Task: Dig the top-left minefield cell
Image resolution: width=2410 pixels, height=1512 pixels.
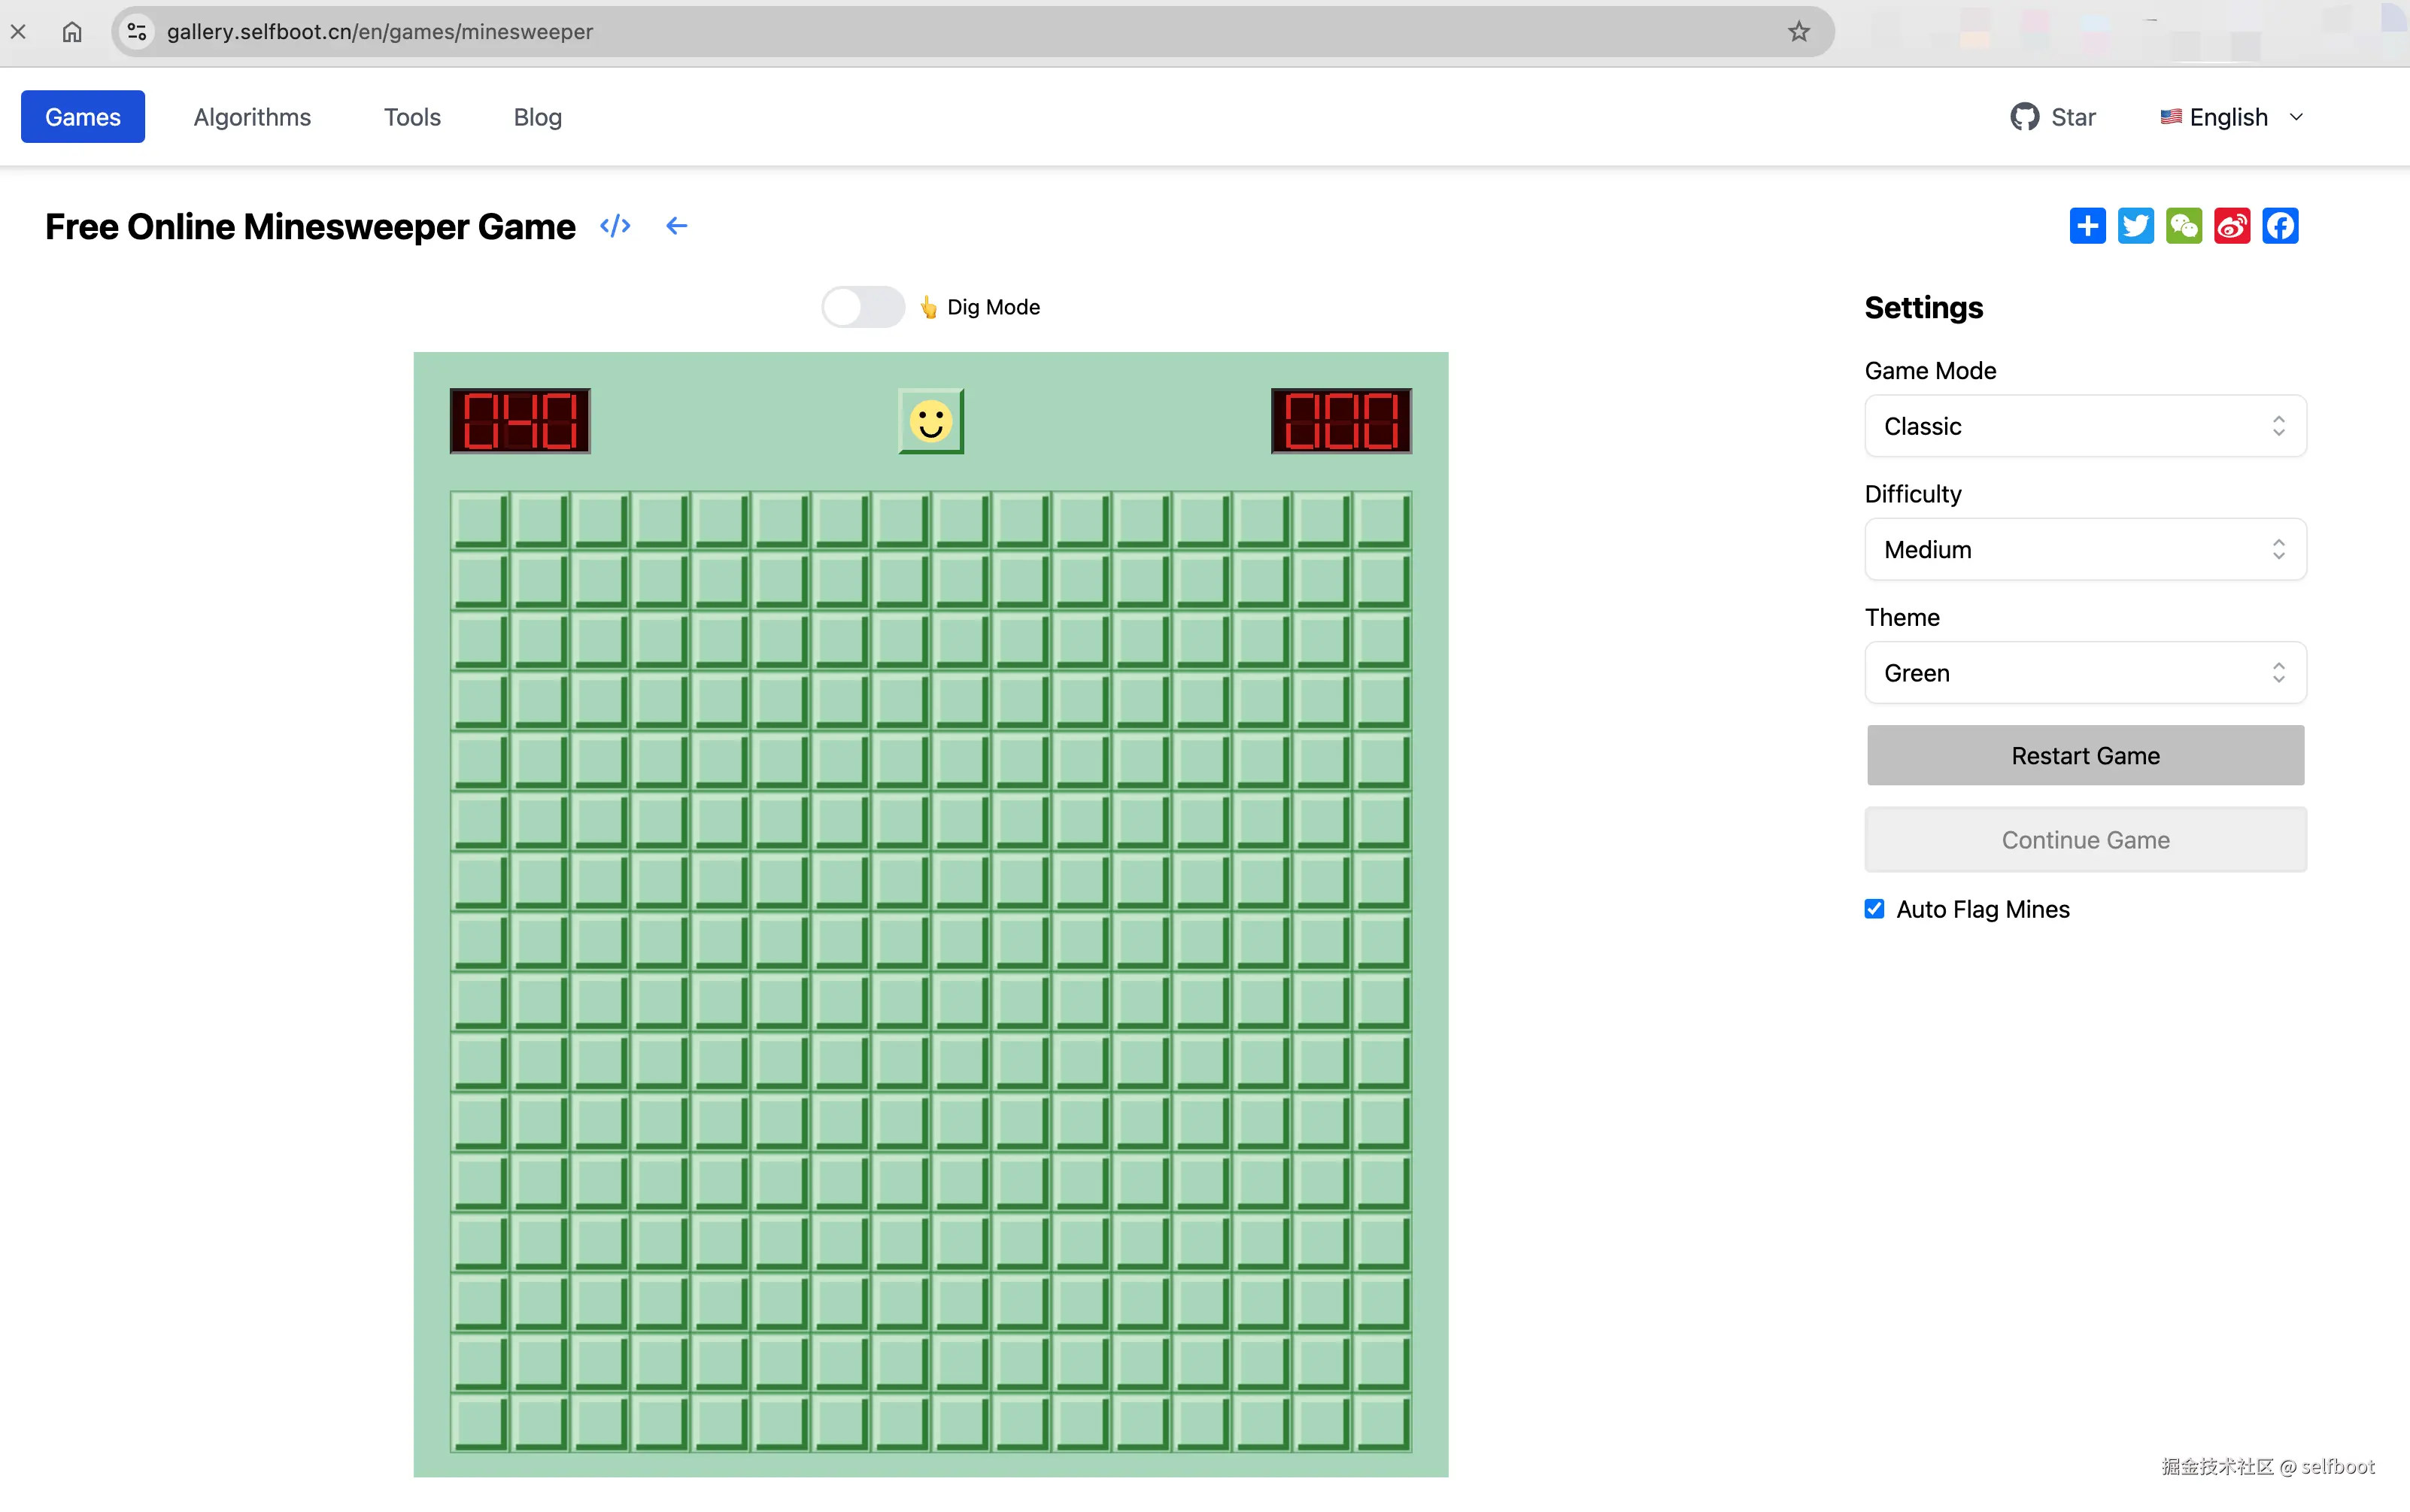Action: pyautogui.click(x=480, y=520)
